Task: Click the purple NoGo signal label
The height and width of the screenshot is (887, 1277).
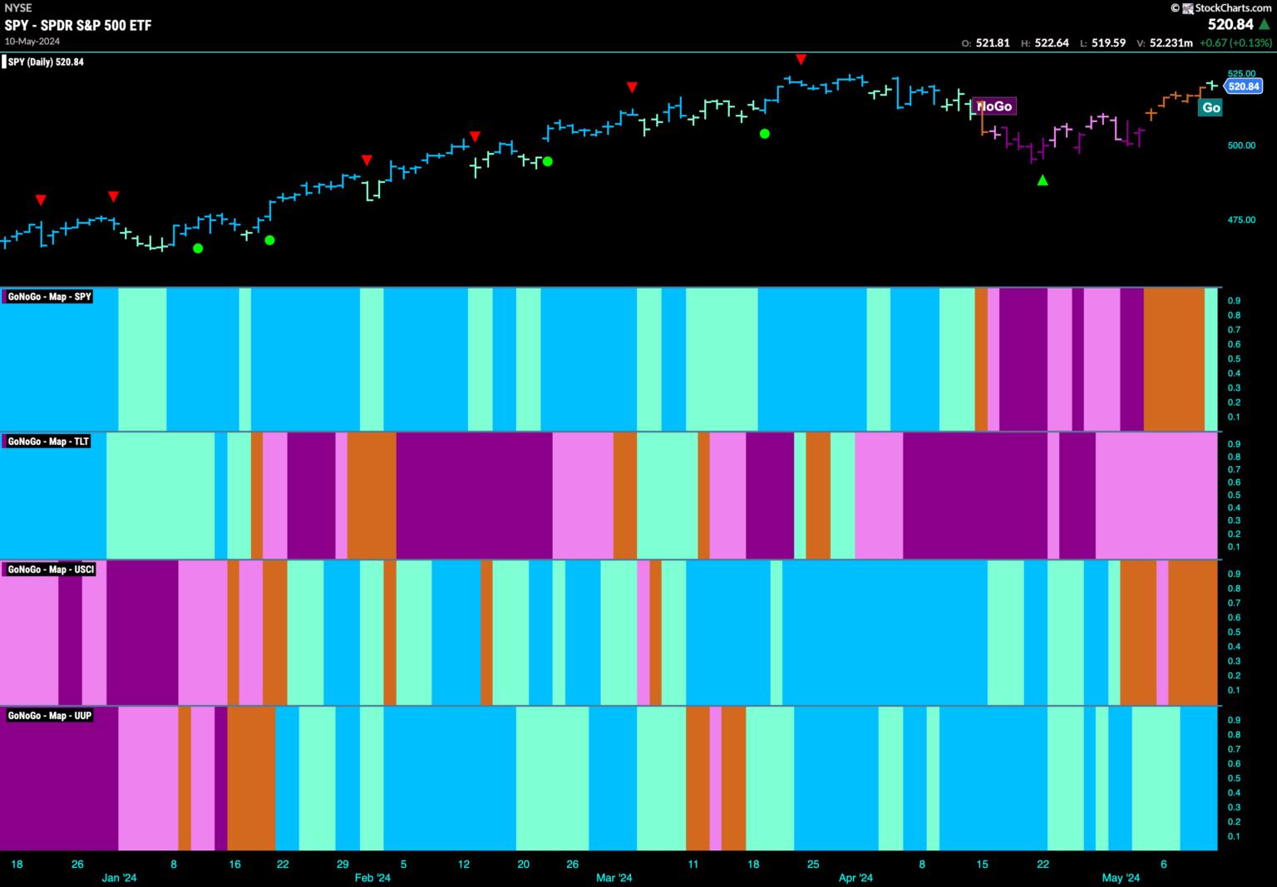Action: (x=994, y=106)
